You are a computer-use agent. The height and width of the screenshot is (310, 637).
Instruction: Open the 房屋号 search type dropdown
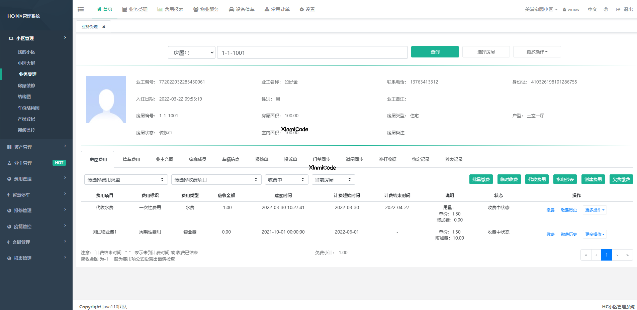191,52
